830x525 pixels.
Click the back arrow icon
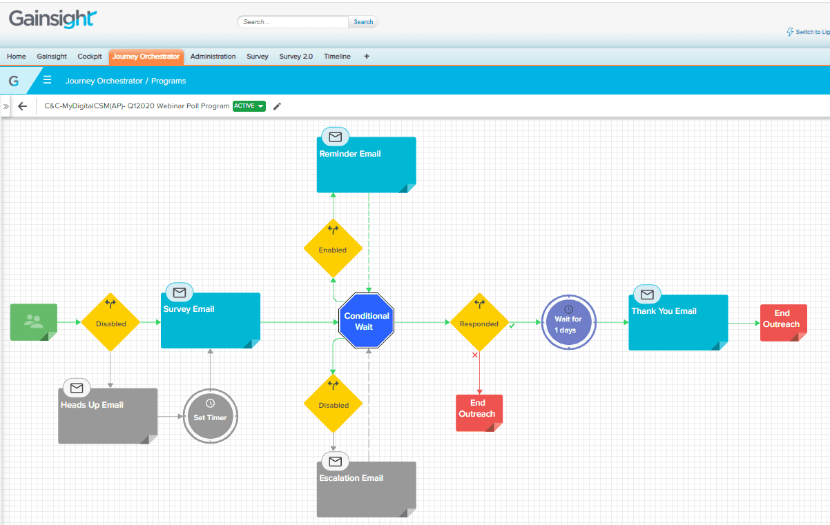pos(22,106)
